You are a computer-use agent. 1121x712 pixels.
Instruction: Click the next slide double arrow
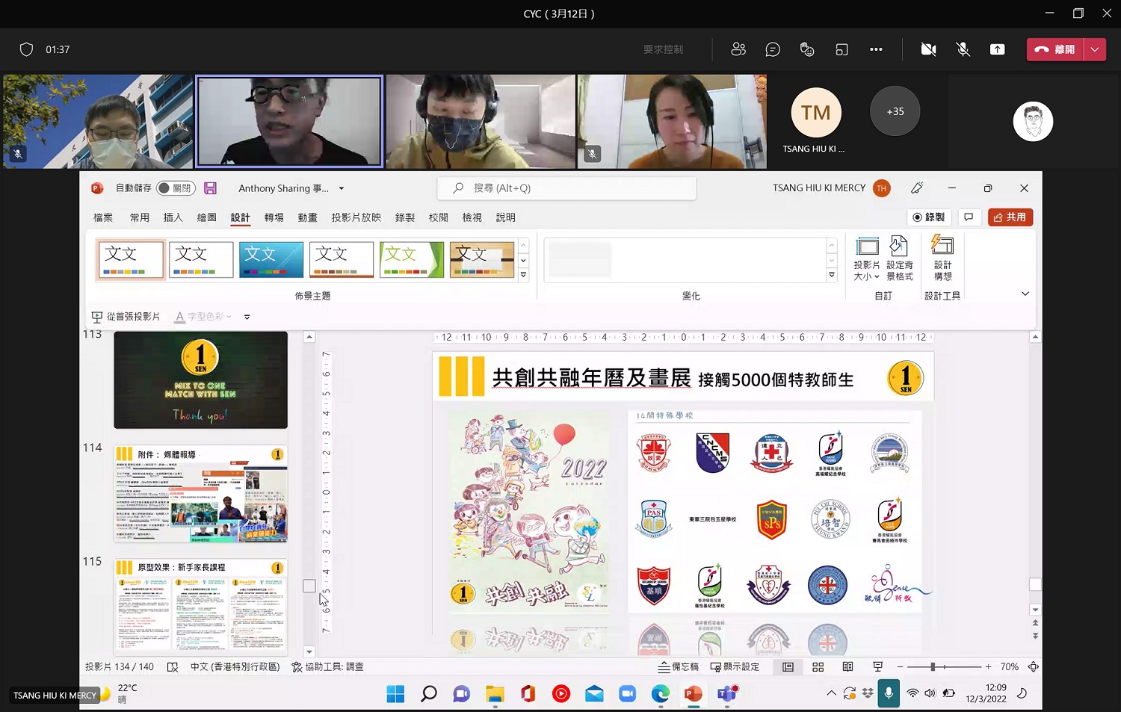pos(1035,636)
